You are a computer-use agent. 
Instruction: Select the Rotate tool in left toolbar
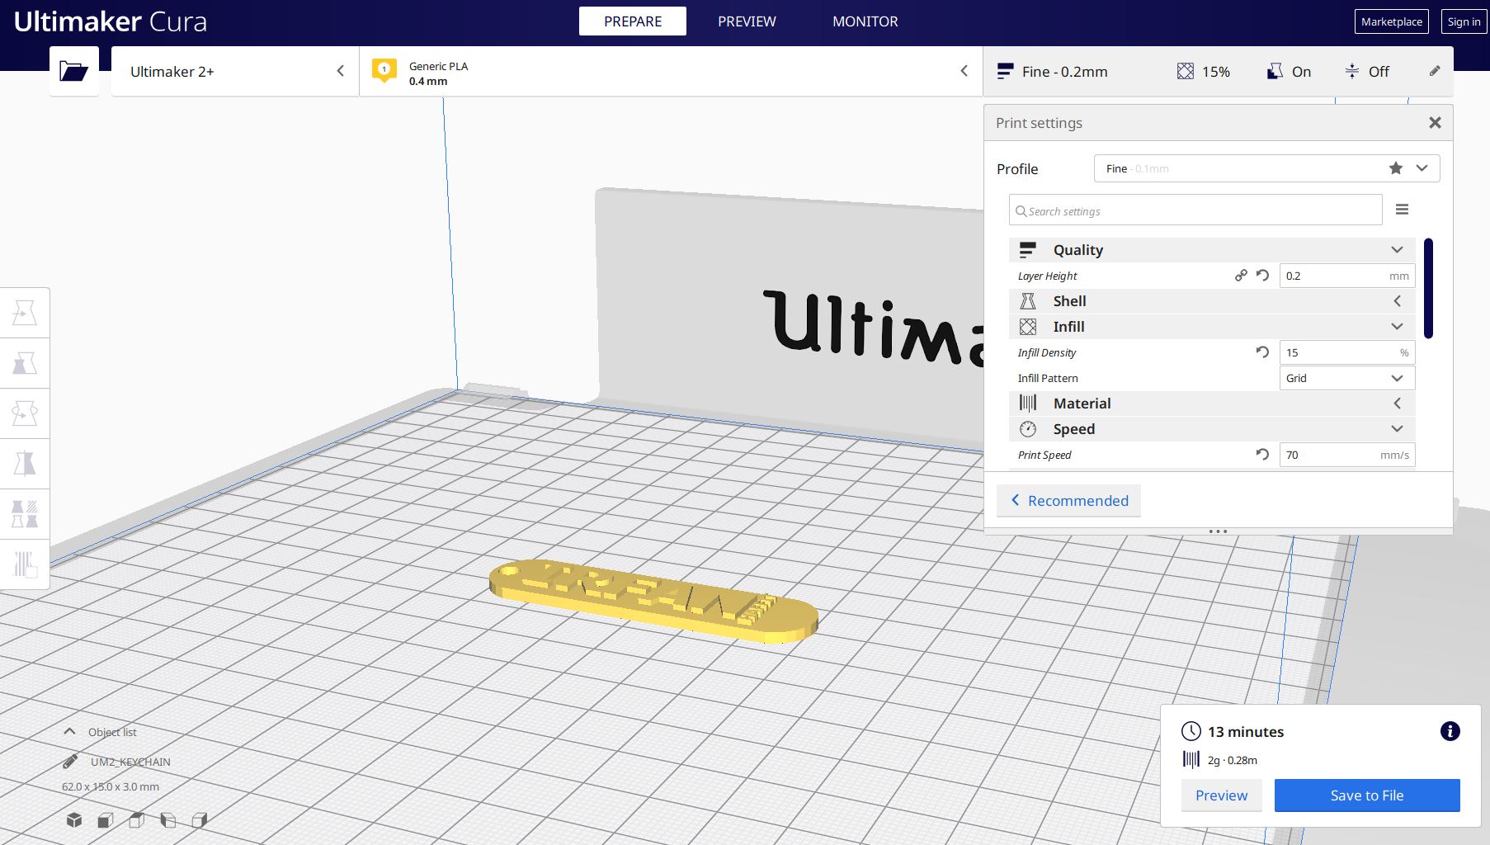pyautogui.click(x=25, y=413)
